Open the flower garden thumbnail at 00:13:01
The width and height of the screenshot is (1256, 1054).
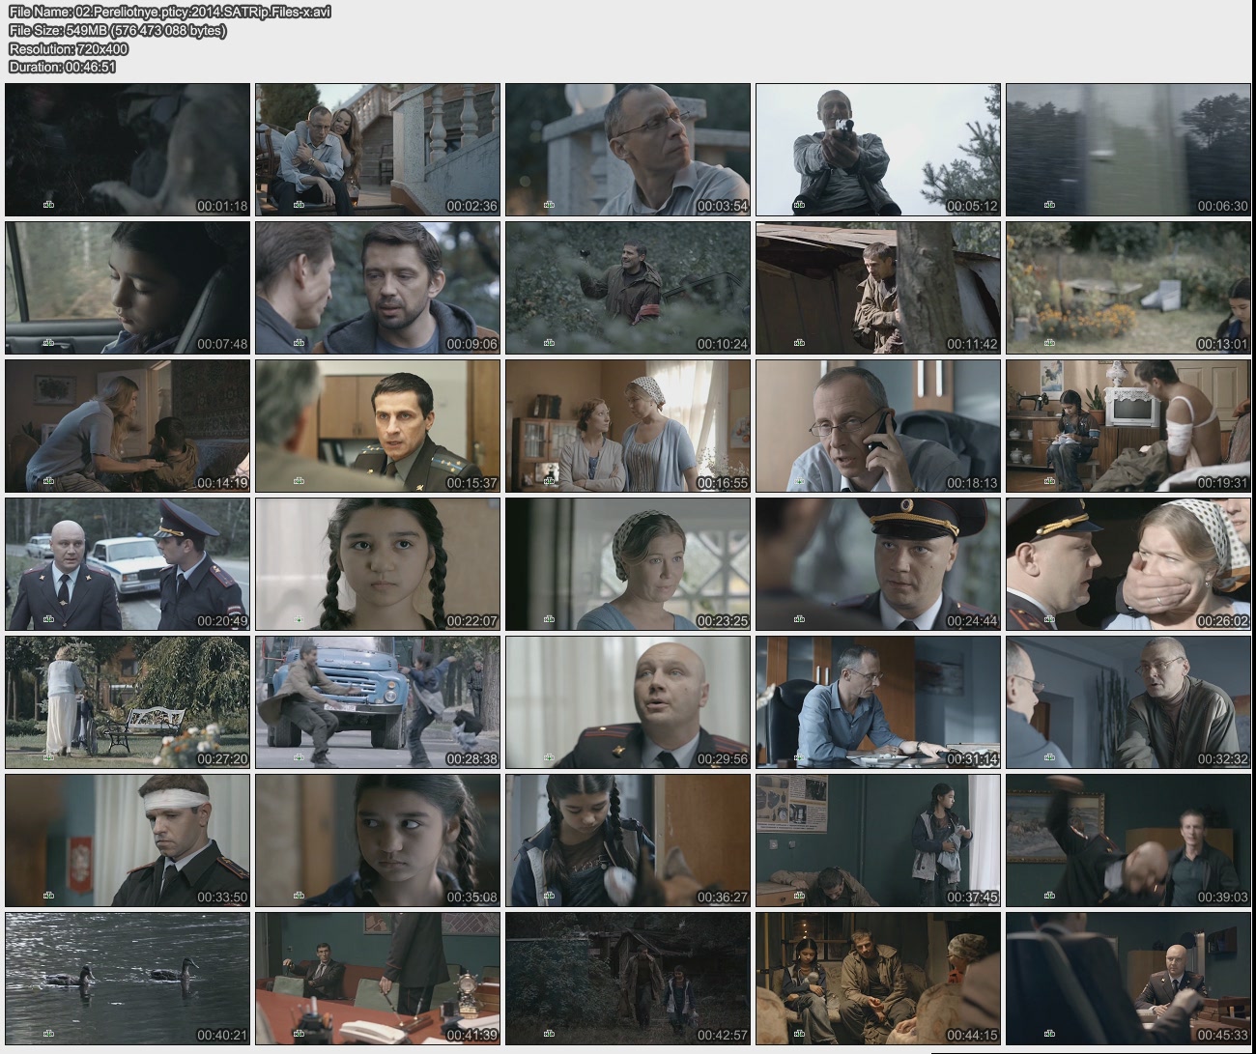pos(1128,287)
